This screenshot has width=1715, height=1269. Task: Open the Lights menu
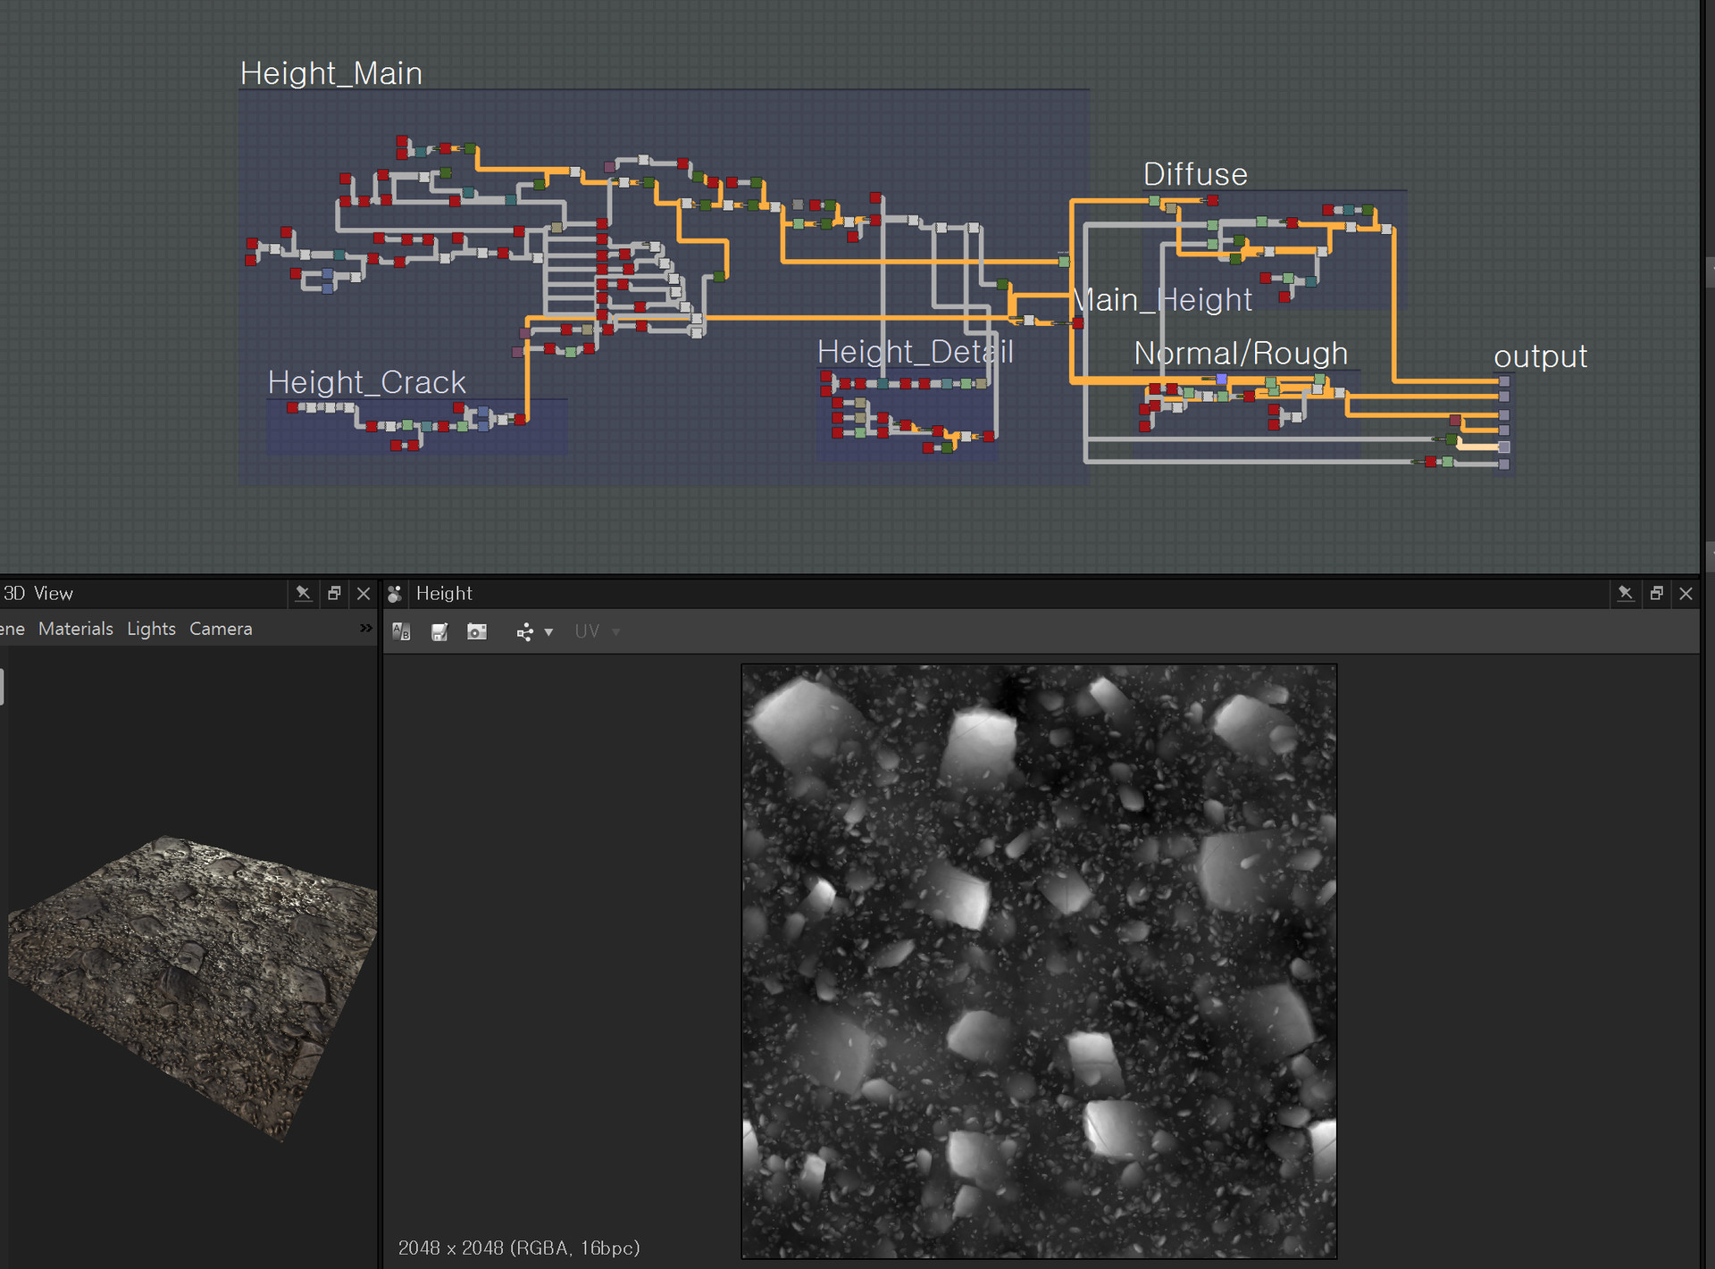point(151,629)
